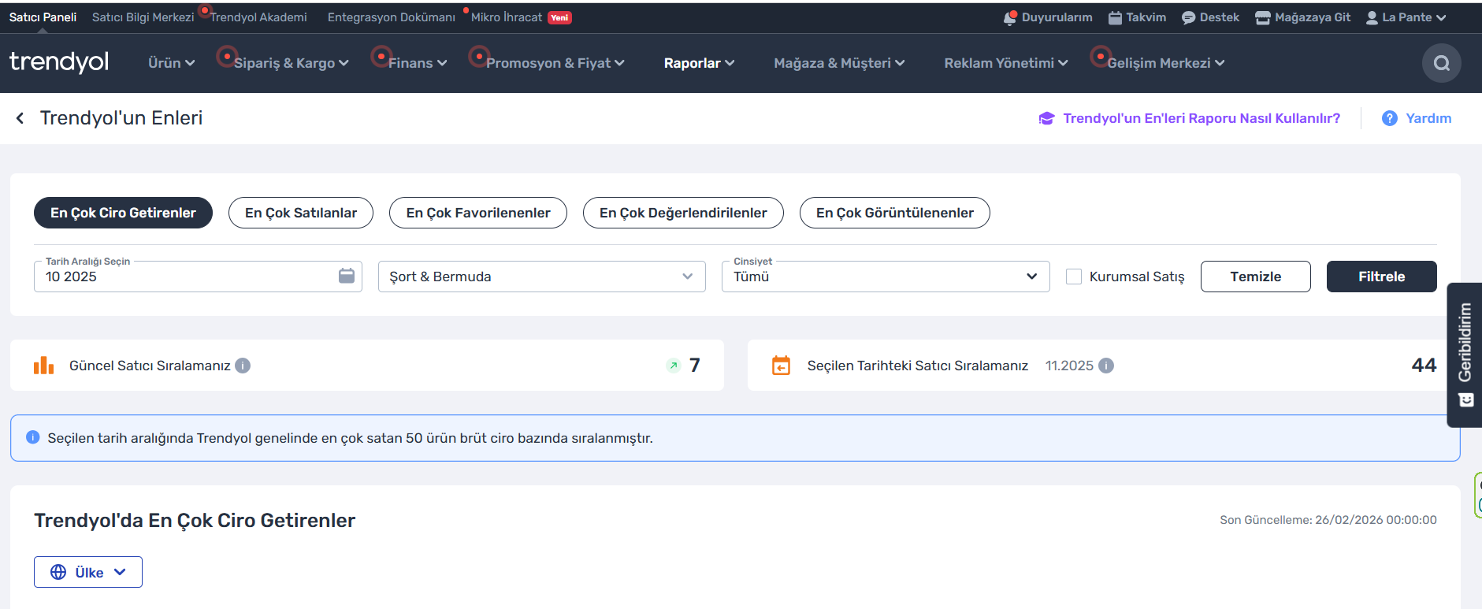
Task: Click the info icon next to Güncel Satıcı Sıralamanız
Action: (x=243, y=366)
